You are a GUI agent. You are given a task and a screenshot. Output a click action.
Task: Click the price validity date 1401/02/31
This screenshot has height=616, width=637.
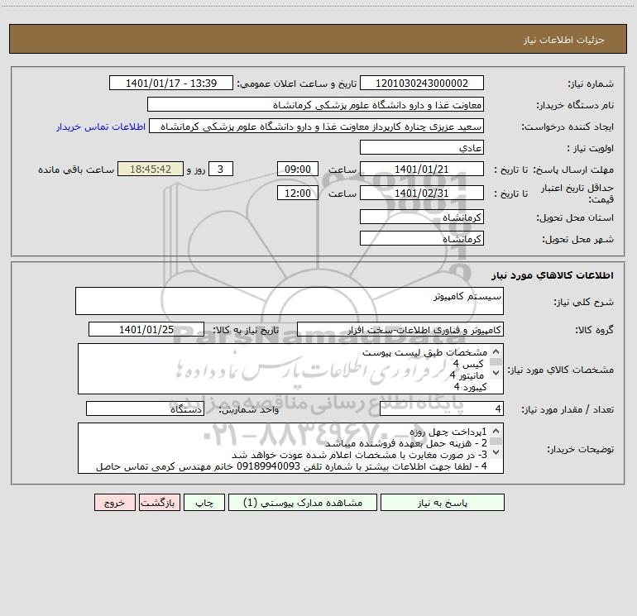[x=422, y=193]
